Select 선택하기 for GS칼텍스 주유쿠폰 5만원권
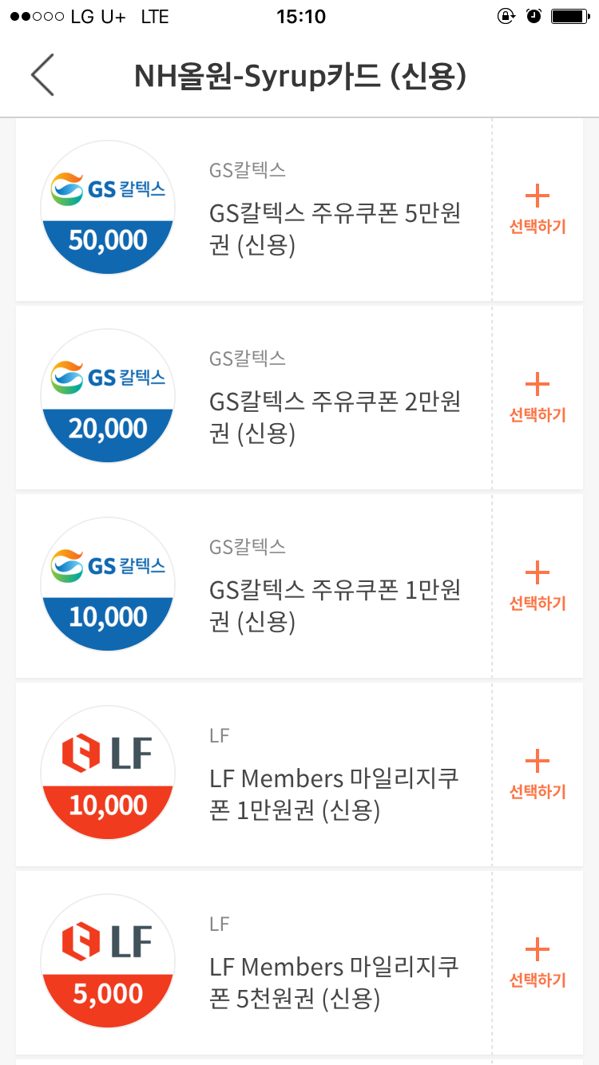Viewport: 599px width, 1065px height. [538, 209]
